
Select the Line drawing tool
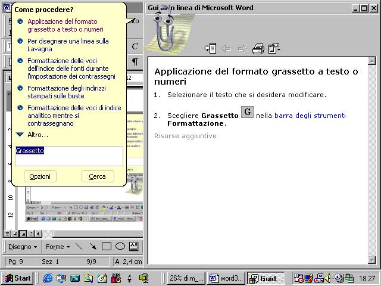click(79, 247)
